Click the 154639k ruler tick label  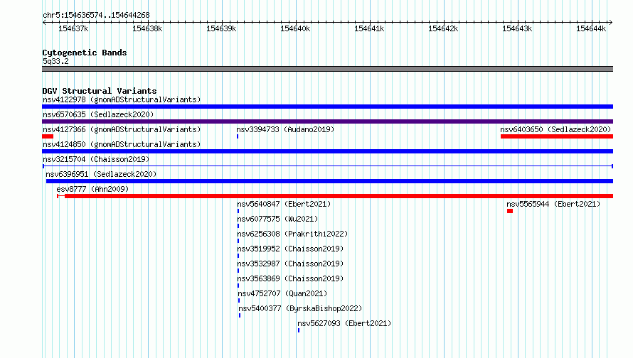click(x=221, y=29)
